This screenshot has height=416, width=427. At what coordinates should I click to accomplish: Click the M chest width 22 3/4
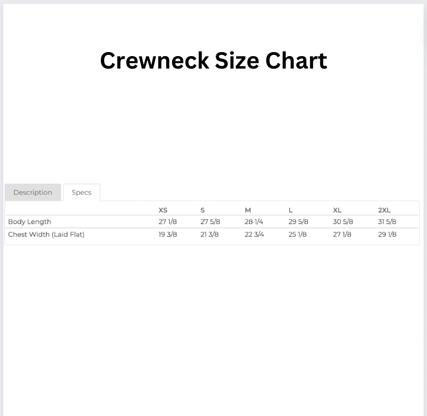254,235
